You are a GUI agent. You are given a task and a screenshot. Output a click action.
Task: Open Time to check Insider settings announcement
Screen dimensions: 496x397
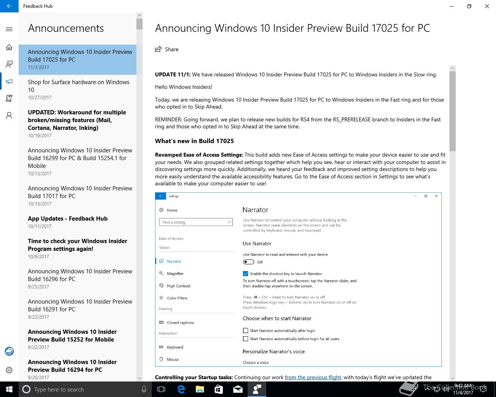coord(77,249)
